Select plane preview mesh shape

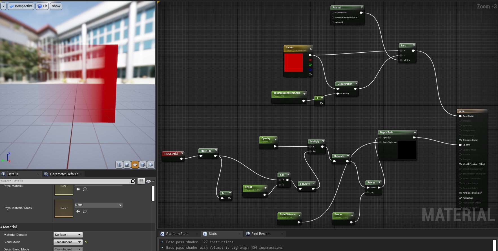tap(135, 165)
